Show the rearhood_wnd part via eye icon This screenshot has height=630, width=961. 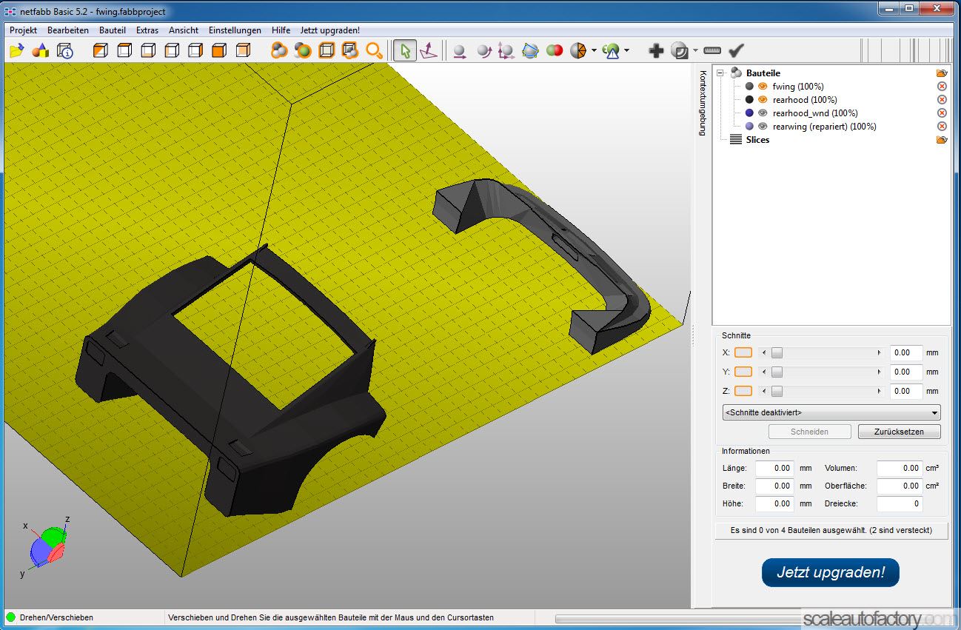(763, 113)
